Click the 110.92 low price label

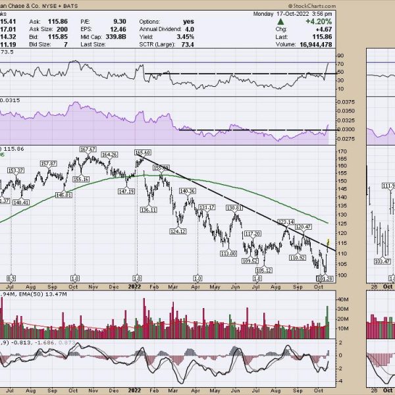(x=298, y=257)
